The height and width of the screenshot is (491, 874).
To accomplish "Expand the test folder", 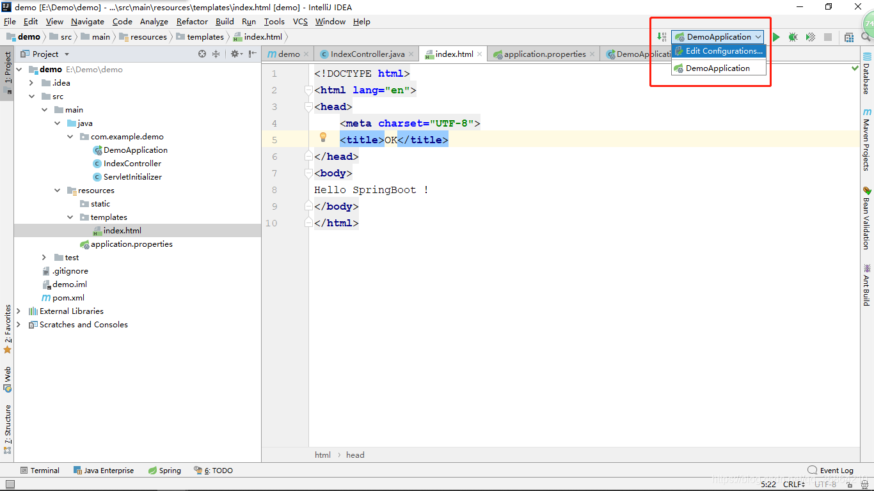I will pos(44,257).
